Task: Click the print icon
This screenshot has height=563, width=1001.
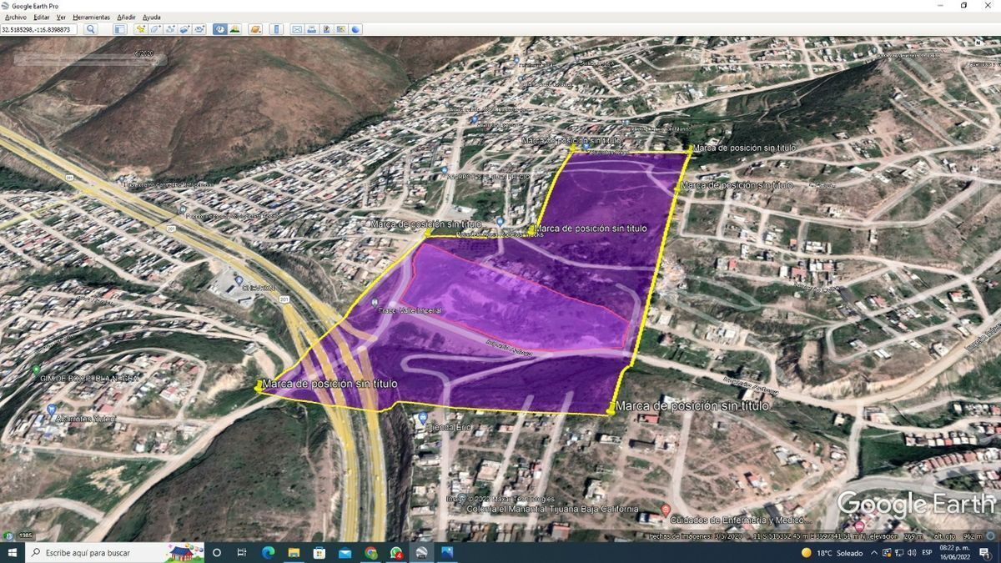Action: pyautogui.click(x=311, y=29)
